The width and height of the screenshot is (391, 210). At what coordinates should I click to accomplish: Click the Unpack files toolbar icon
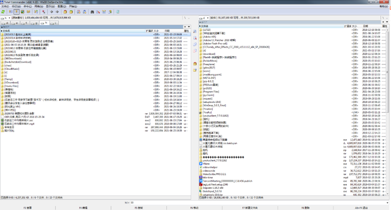point(71,12)
